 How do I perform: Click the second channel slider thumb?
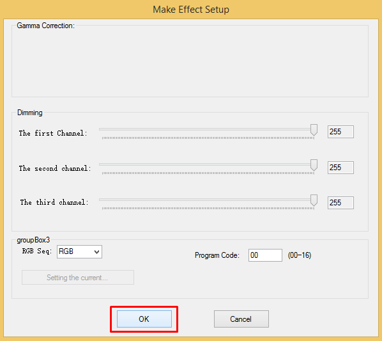(314, 165)
